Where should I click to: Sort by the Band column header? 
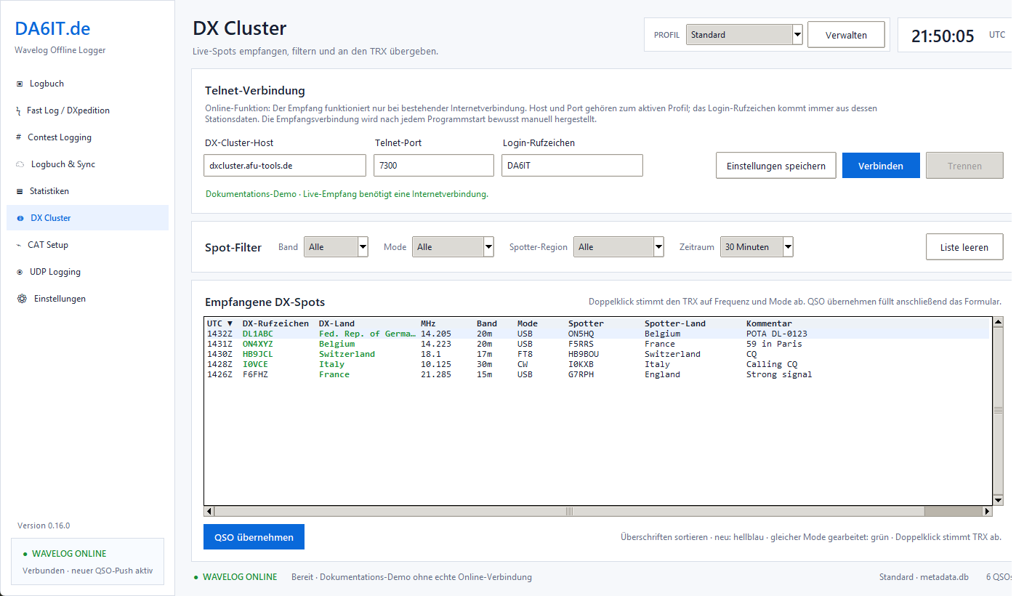487,323
